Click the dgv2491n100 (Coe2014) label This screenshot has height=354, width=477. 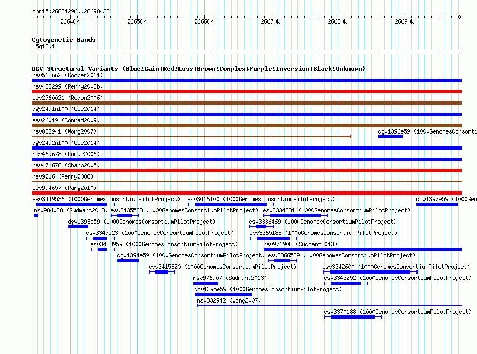[x=66, y=109]
